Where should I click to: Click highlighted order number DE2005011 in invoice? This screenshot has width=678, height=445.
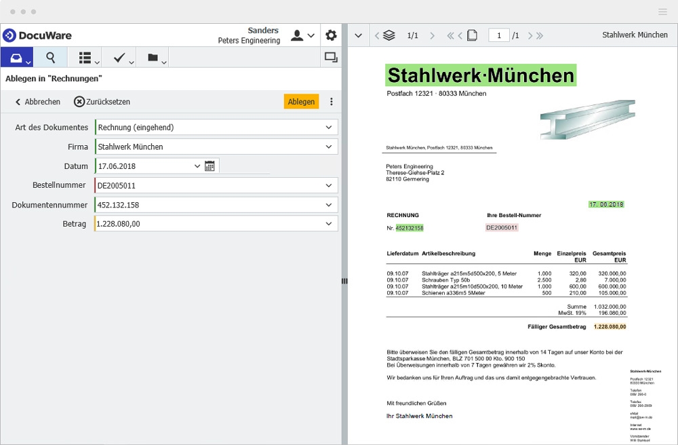pos(502,227)
